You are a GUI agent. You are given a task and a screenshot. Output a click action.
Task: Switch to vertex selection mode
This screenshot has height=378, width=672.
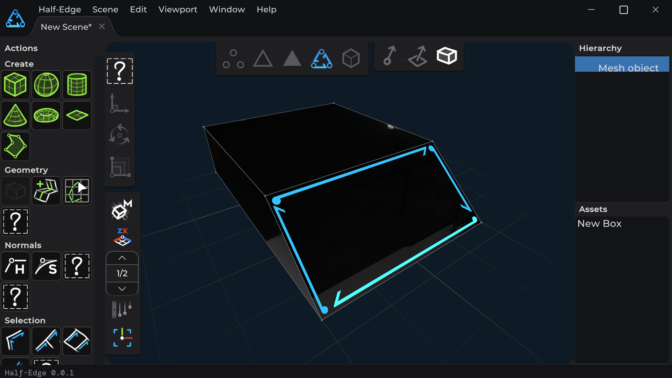tap(233, 58)
